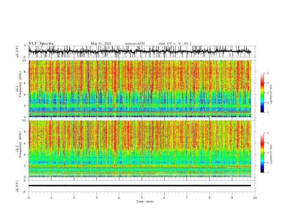Click the time axis tick label "9"
Image resolution: width=287 pixels, height=222 pixels.
(x=232, y=198)
